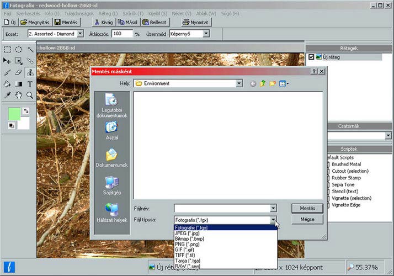Activate the eraser tool
The image size is (394, 276).
click(x=18, y=72)
